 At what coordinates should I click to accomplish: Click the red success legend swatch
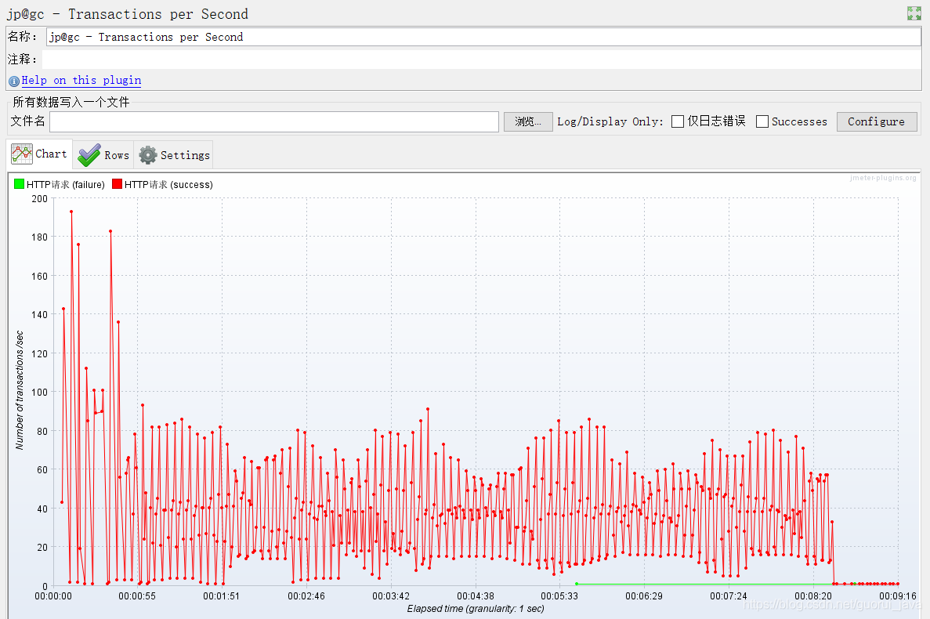[117, 184]
